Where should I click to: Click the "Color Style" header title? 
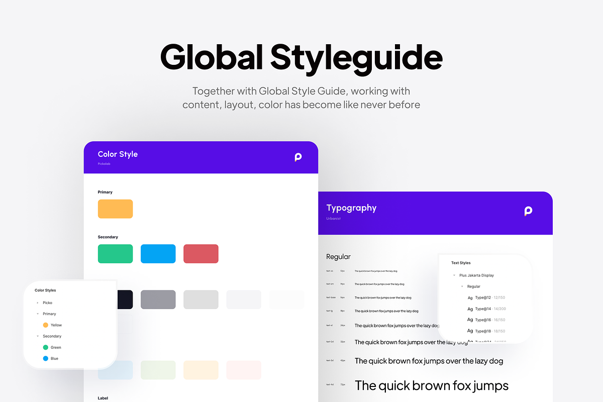click(118, 154)
